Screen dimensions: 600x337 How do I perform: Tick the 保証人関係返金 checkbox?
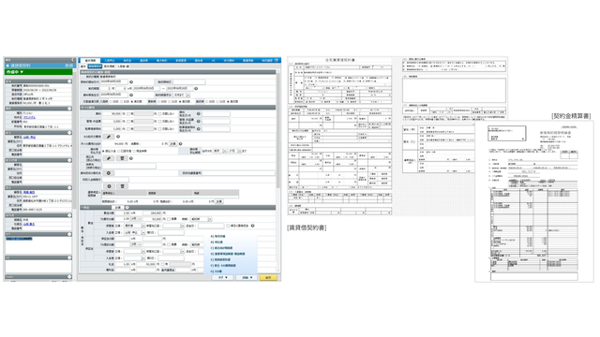[x=228, y=226]
